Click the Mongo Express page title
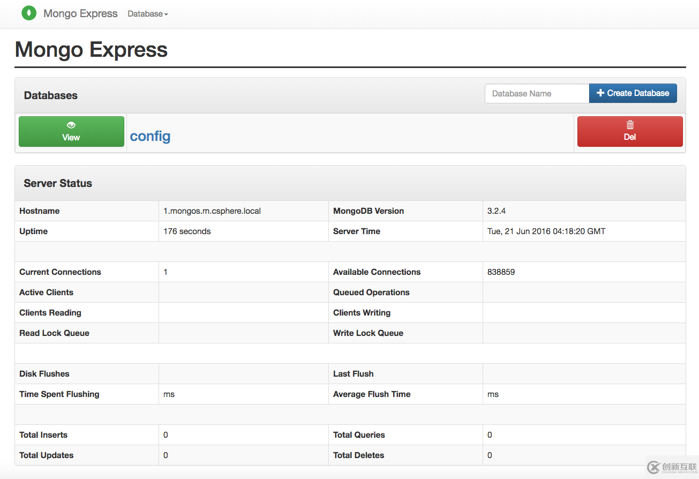This screenshot has width=699, height=479. point(92,50)
